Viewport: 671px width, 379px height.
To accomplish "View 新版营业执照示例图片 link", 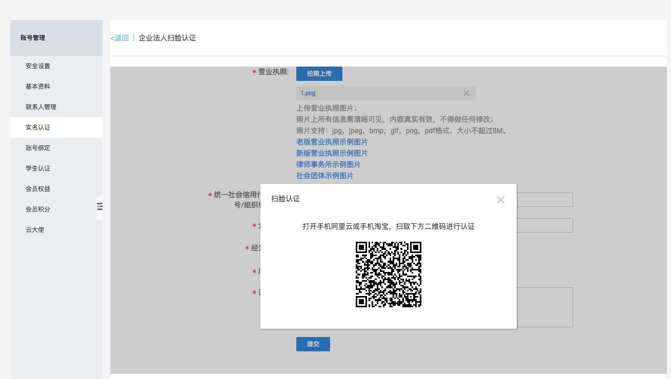I will point(332,153).
